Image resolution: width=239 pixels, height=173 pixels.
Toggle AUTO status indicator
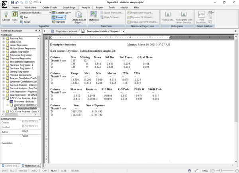point(34,171)
